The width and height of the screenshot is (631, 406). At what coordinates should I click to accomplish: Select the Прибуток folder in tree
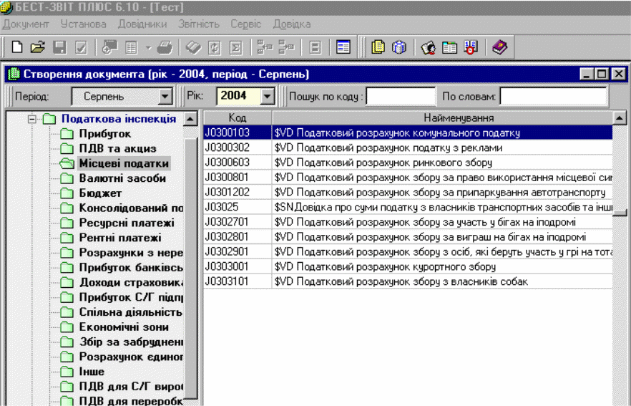[x=104, y=134]
